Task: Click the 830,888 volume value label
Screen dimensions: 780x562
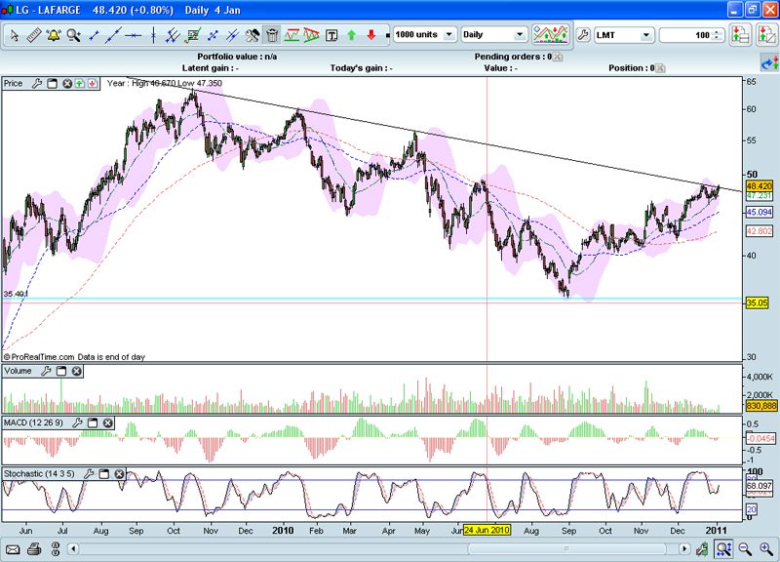Action: coord(761,406)
